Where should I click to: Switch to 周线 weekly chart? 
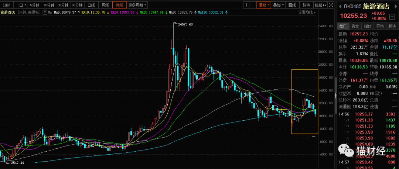[x=105, y=5]
